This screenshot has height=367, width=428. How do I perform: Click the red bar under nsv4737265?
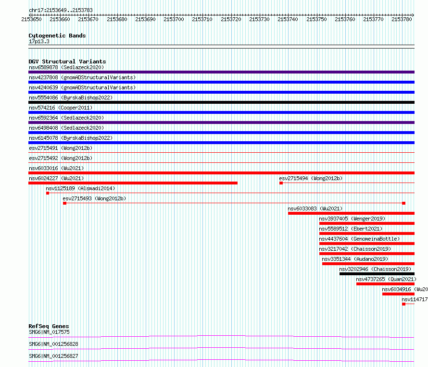coord(385,284)
